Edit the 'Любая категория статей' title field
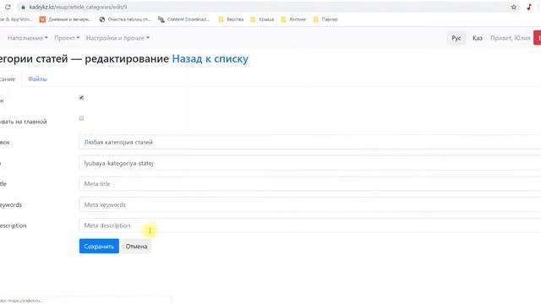 click(310, 142)
